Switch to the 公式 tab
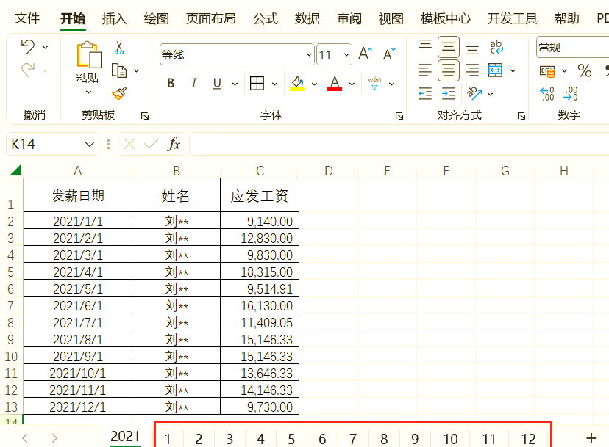The height and width of the screenshot is (447, 609). [x=266, y=18]
